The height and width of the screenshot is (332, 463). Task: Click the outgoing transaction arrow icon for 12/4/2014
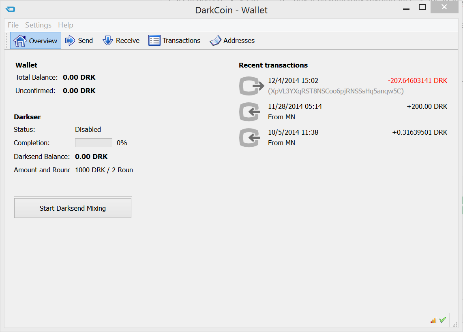[252, 86]
